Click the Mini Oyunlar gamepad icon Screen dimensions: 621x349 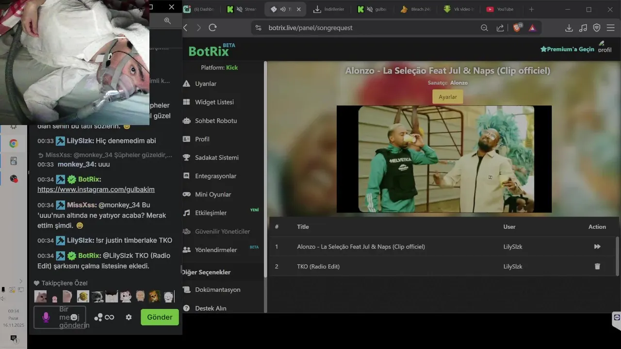pos(186,194)
